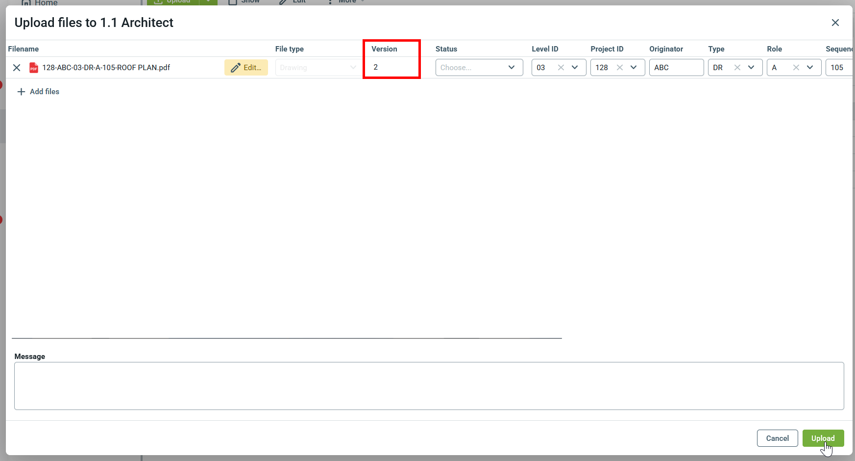Expand the Project ID dropdown arrow

click(634, 68)
